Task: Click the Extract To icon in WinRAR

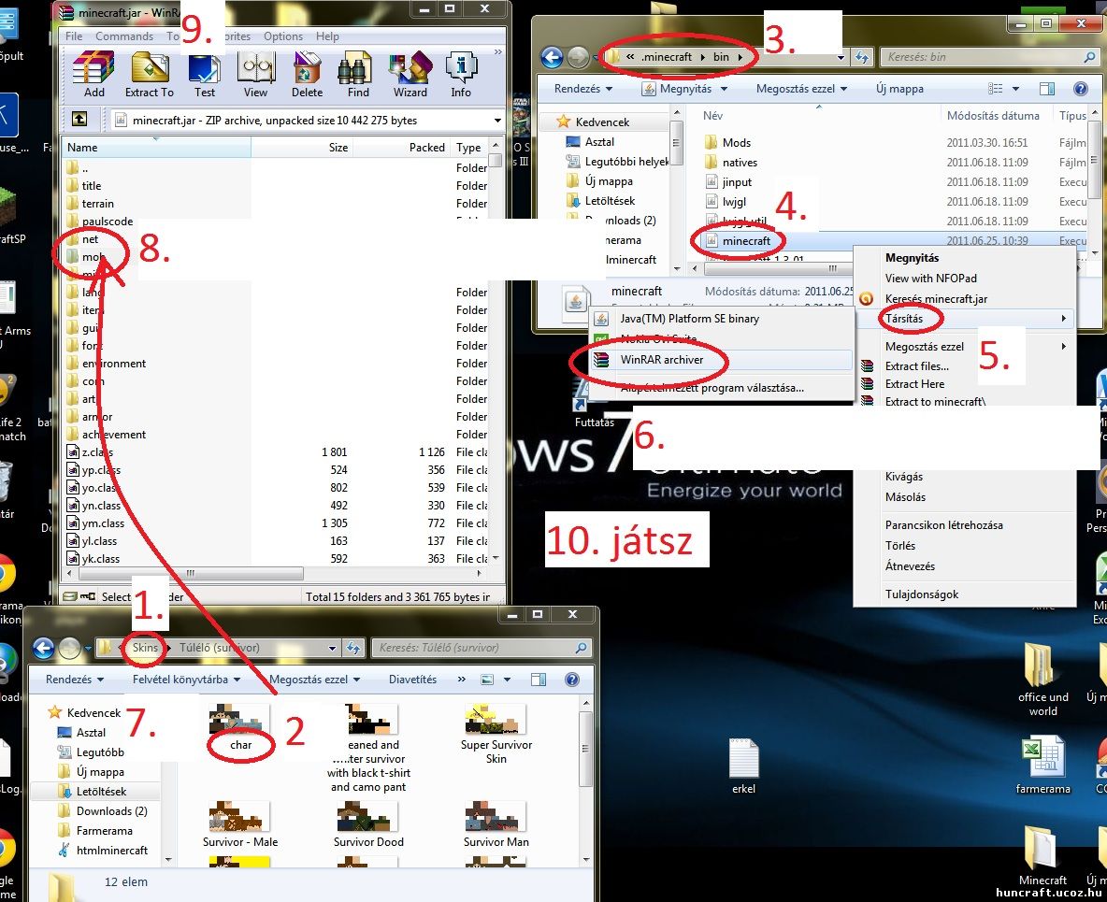Action: [x=149, y=75]
